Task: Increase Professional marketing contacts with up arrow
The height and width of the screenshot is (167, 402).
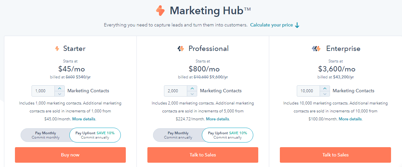Action: click(192, 88)
